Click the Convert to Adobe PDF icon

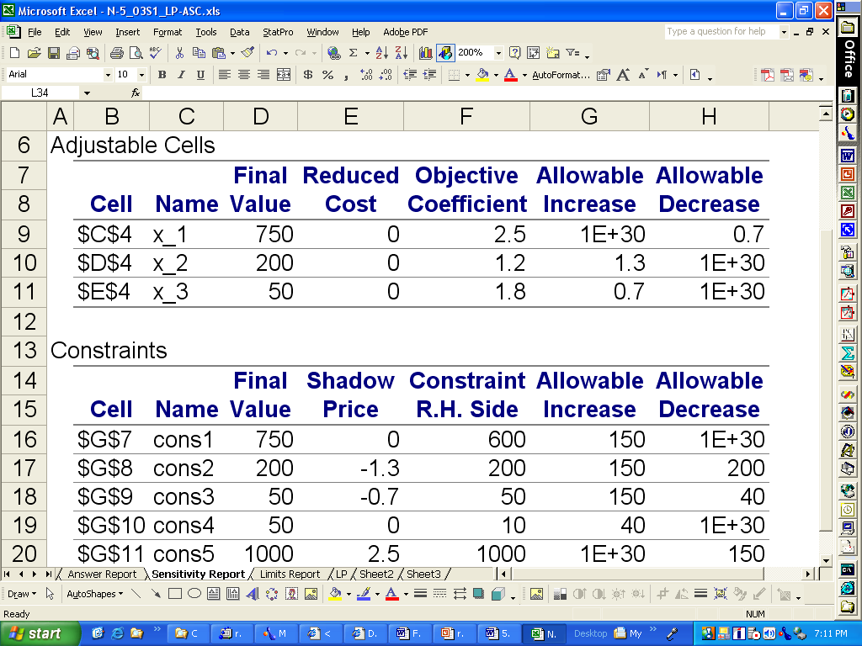point(768,75)
